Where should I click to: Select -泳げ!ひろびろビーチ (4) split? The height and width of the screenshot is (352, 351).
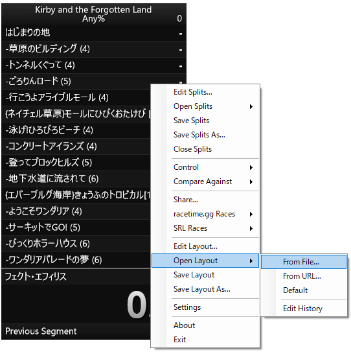(x=76, y=130)
